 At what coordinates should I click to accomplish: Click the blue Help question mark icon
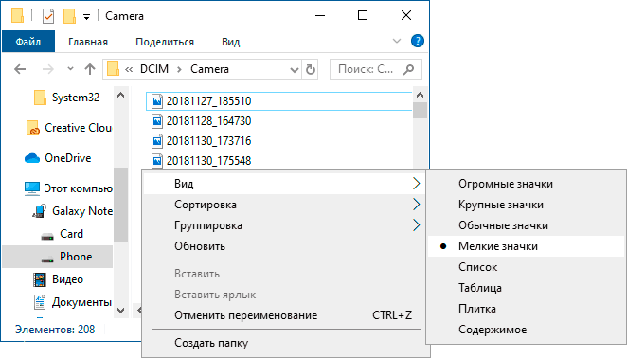point(418,42)
